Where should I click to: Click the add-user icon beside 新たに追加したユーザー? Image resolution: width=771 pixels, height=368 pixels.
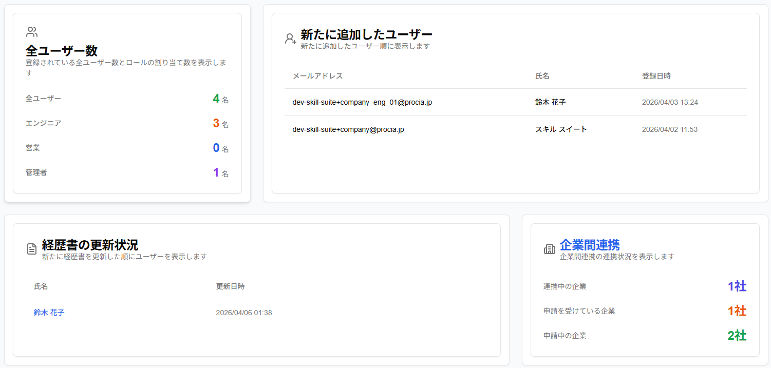pos(291,38)
